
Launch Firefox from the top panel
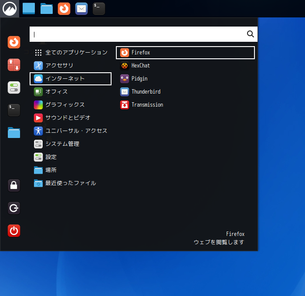(x=64, y=9)
